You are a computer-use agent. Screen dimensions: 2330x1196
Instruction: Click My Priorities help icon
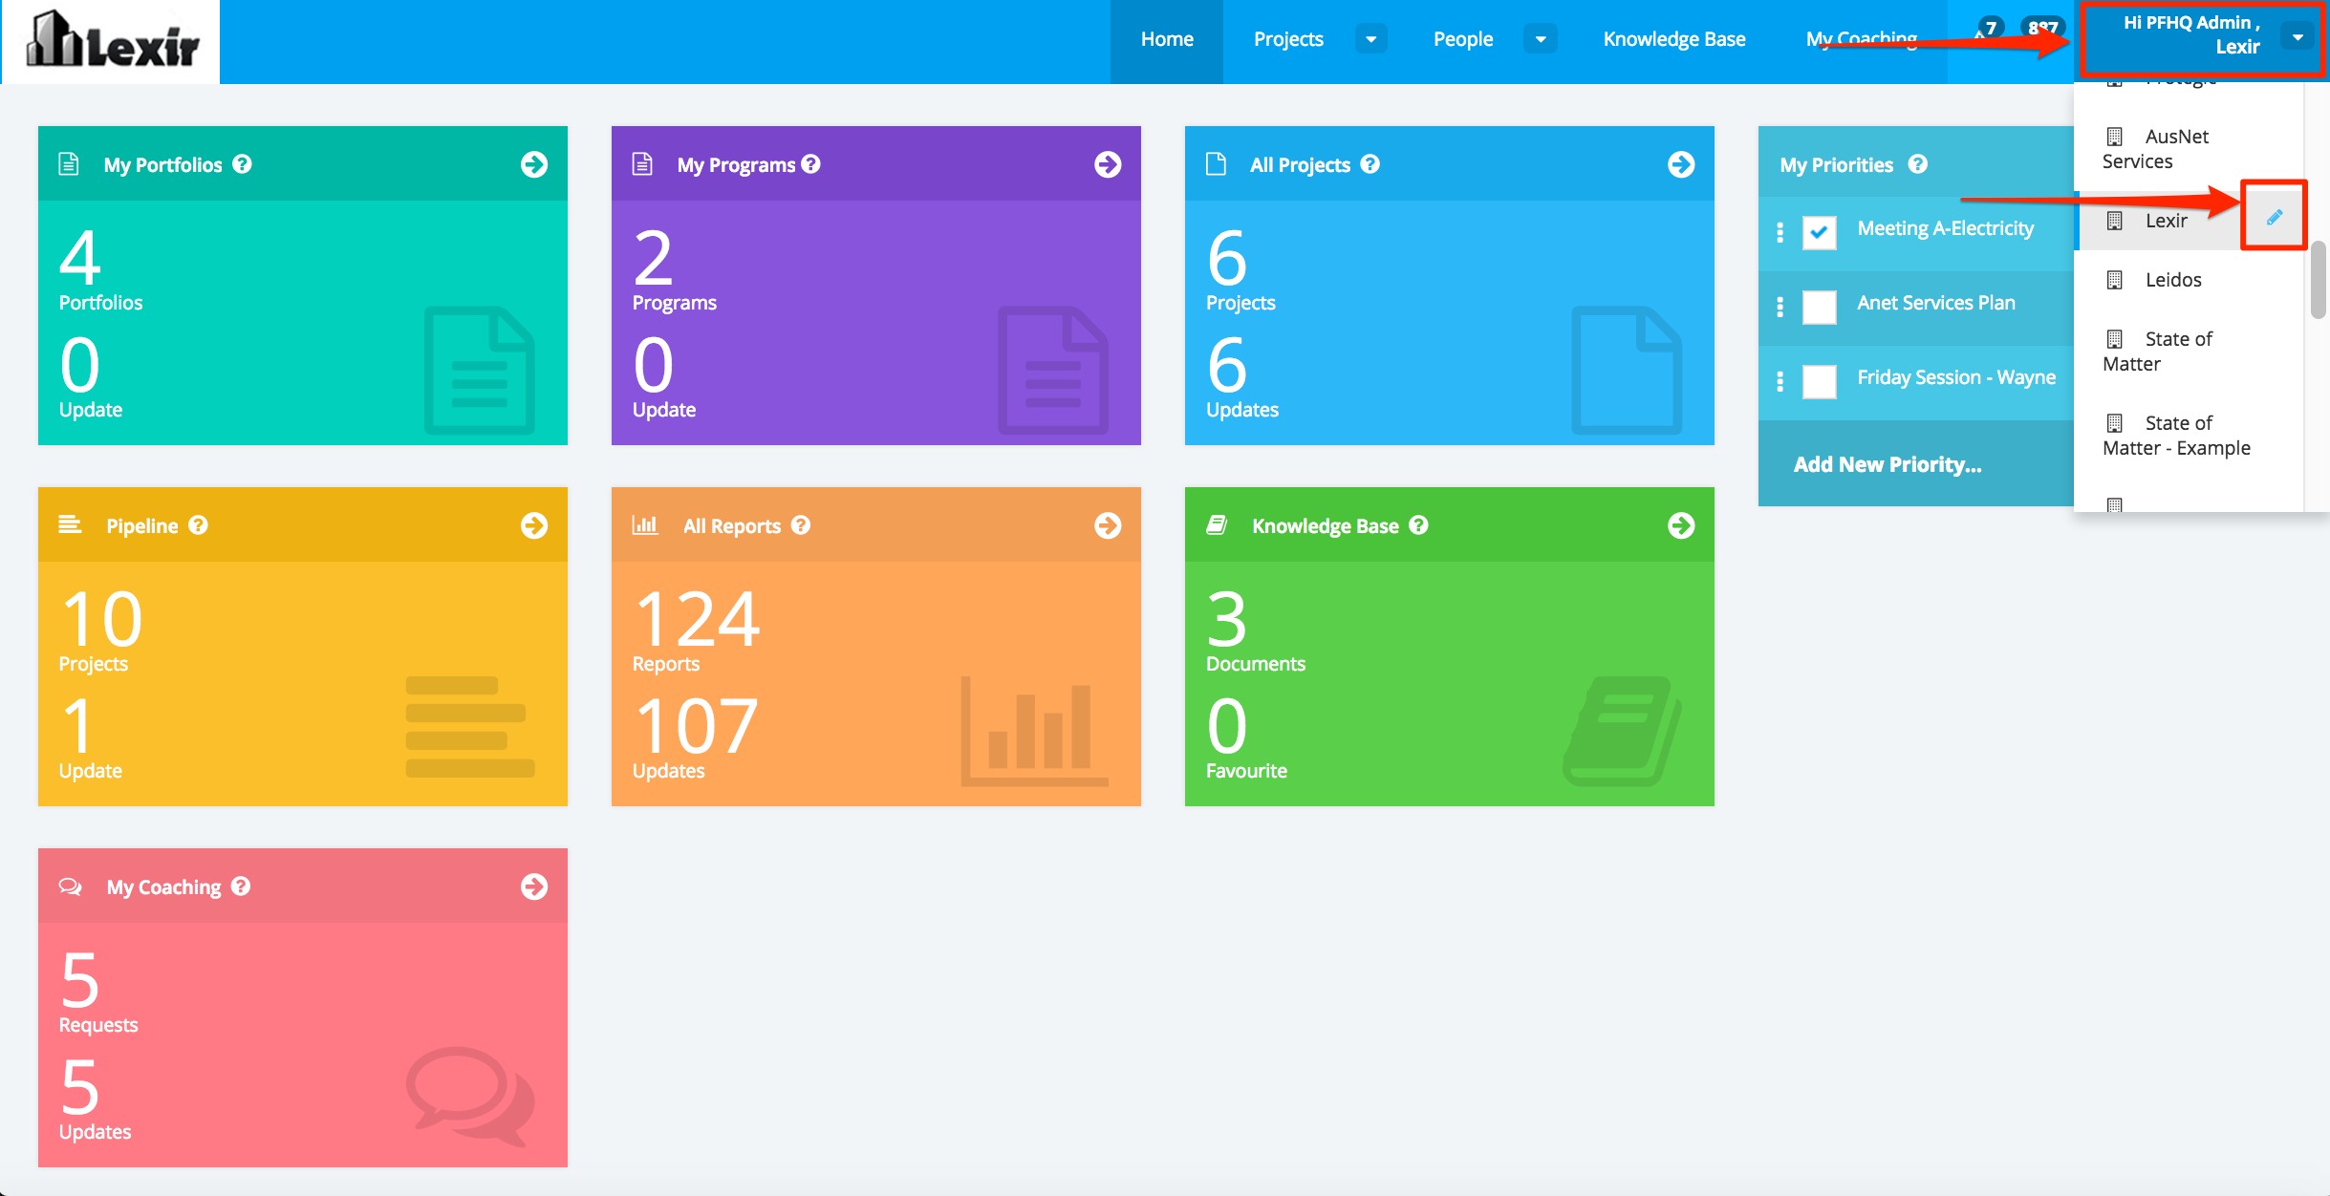(x=1917, y=164)
